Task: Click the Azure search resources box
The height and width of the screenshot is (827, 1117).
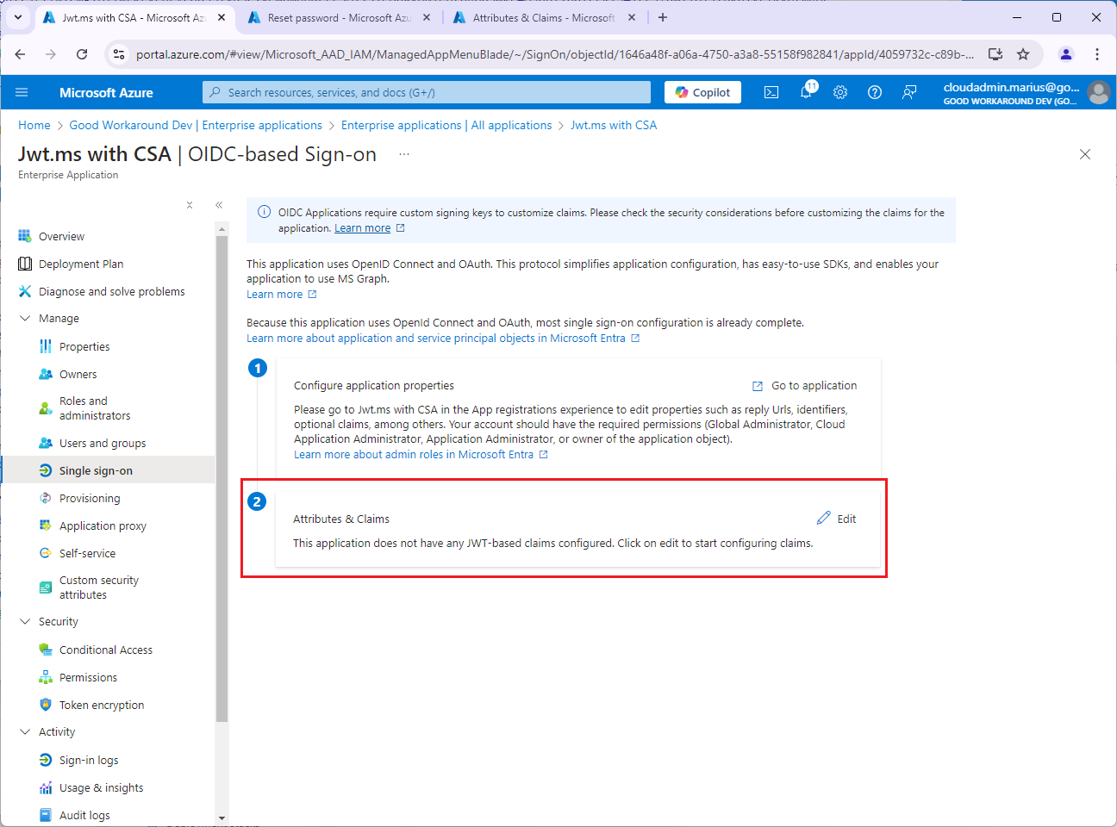Action: 427,92
